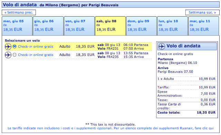Click 'Costo totale: 18,35 EUR' in summary
This screenshot has height=135, width=221.
pos(186,113)
